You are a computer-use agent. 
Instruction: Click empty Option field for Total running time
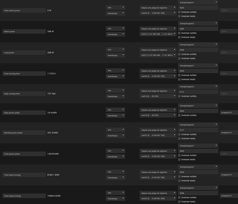(x=229, y=73)
